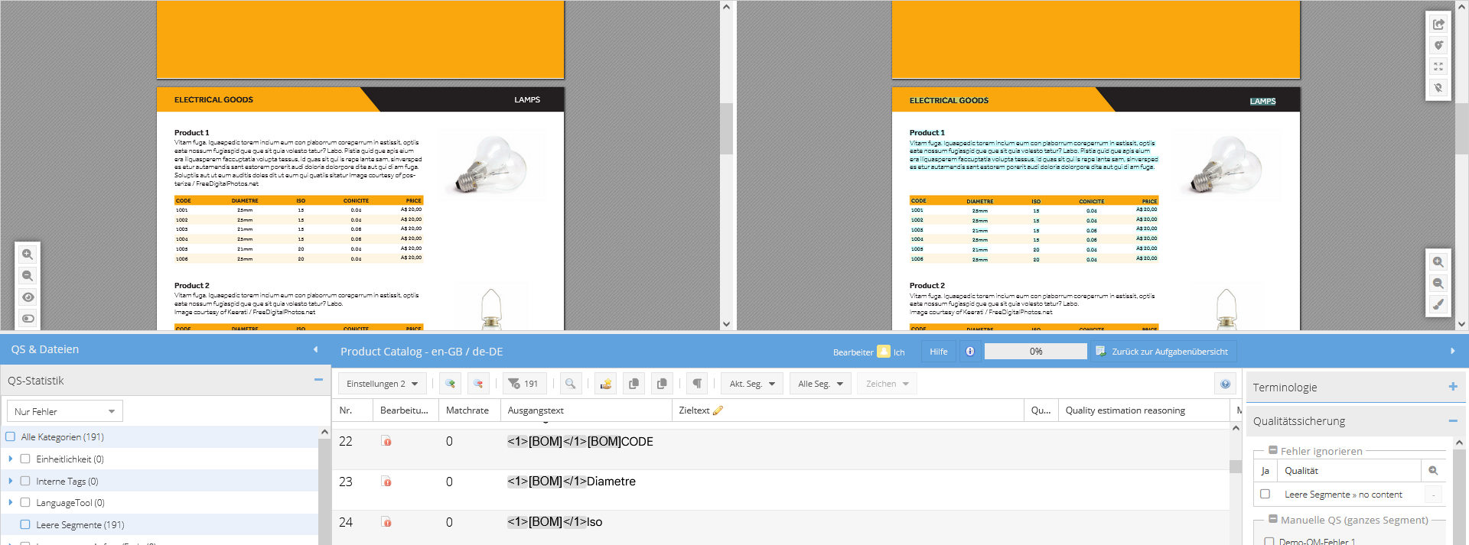
Task: Click the paragraph marks toolbar icon
Action: coord(697,384)
